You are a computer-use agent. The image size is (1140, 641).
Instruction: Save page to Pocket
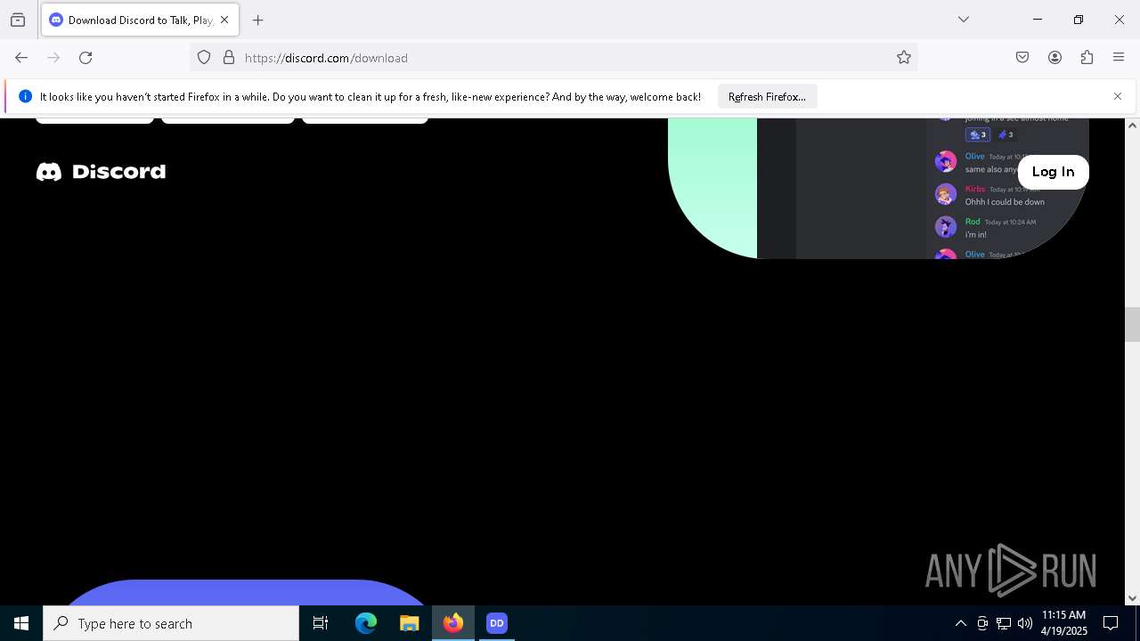[x=1022, y=58]
